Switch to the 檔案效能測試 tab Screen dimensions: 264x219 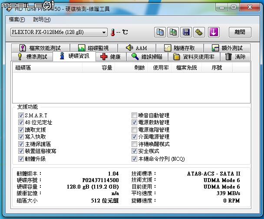click(40, 48)
